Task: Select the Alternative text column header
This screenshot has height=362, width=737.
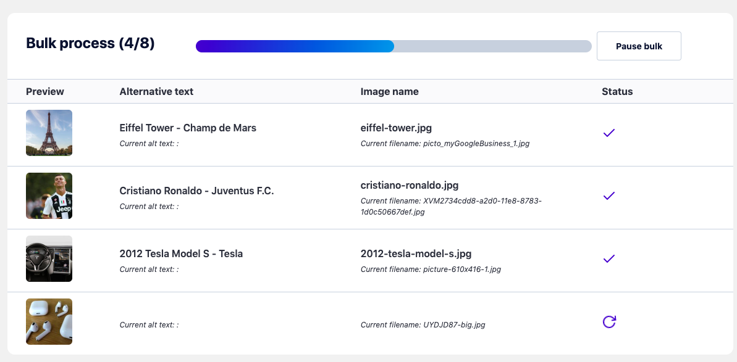Action: [156, 91]
